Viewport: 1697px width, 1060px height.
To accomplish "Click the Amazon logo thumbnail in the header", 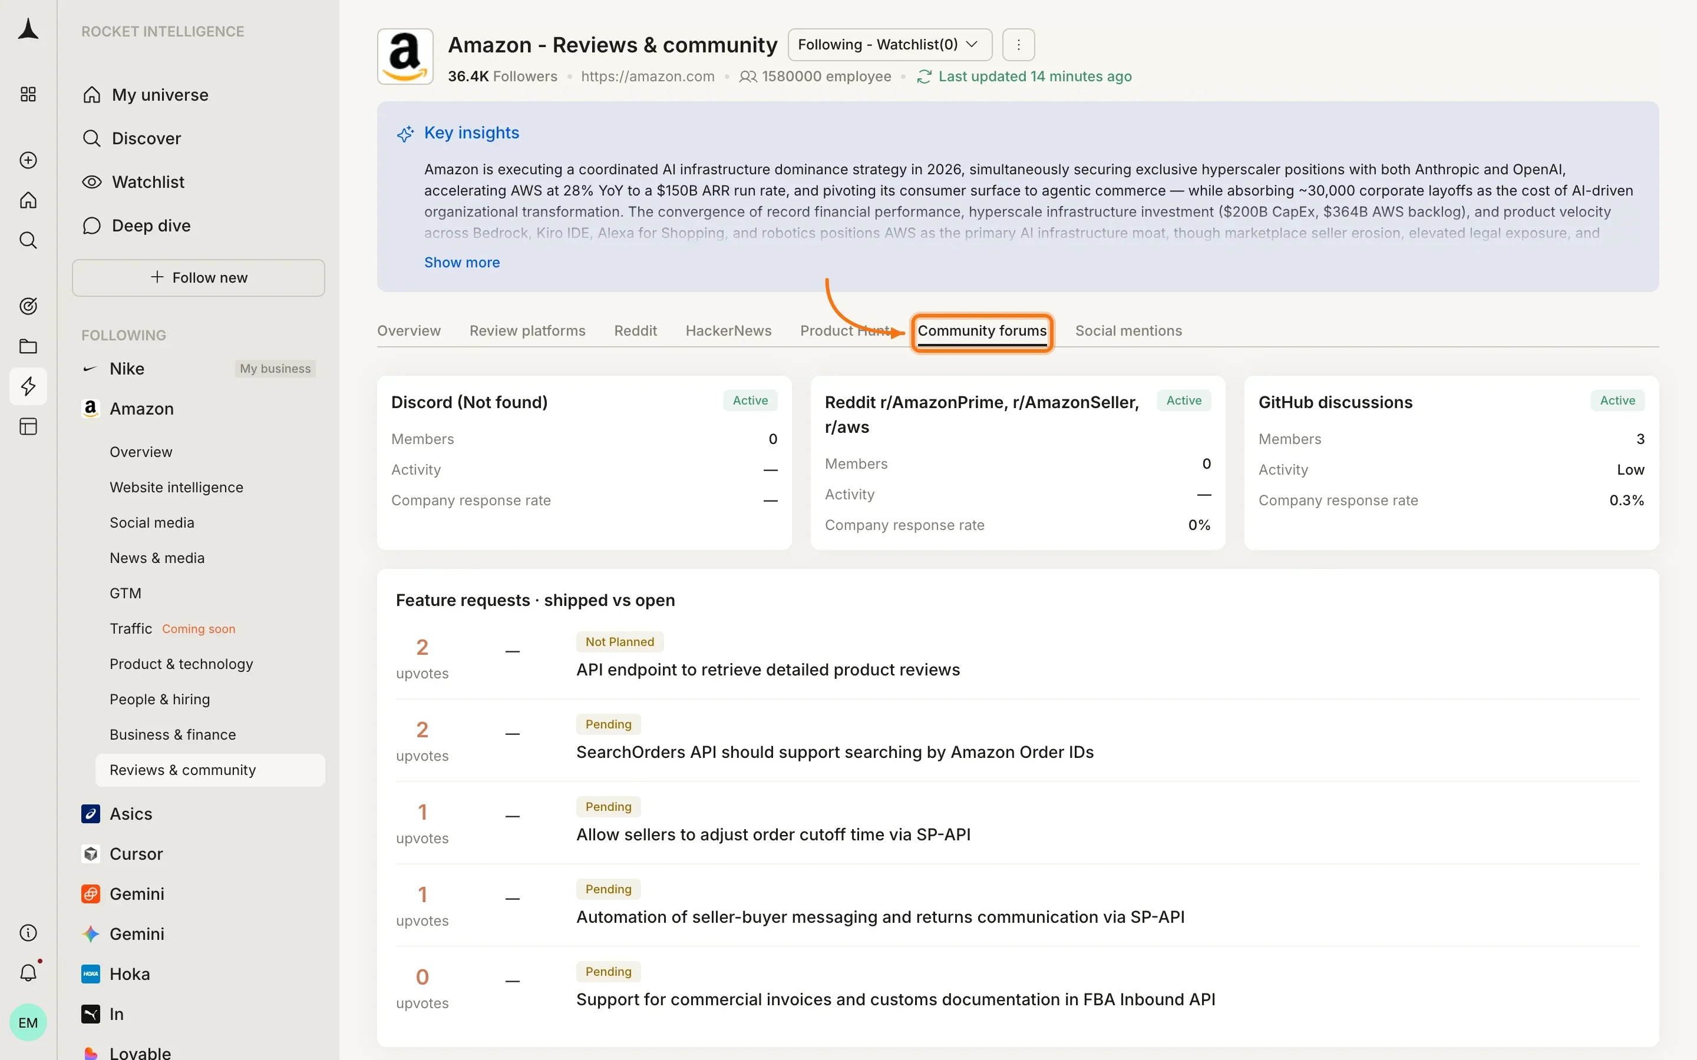I will [x=405, y=57].
